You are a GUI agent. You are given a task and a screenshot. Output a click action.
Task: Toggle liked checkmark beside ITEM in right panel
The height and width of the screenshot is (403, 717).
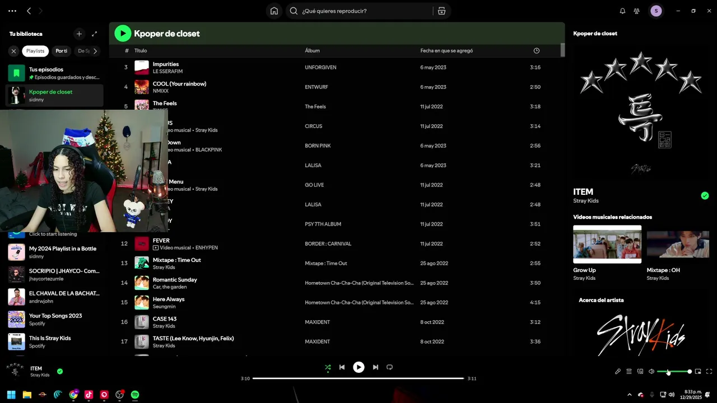705,195
